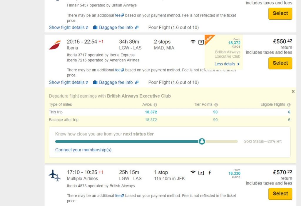
Task: Click the Tier Points info icon
Action: click(x=216, y=105)
